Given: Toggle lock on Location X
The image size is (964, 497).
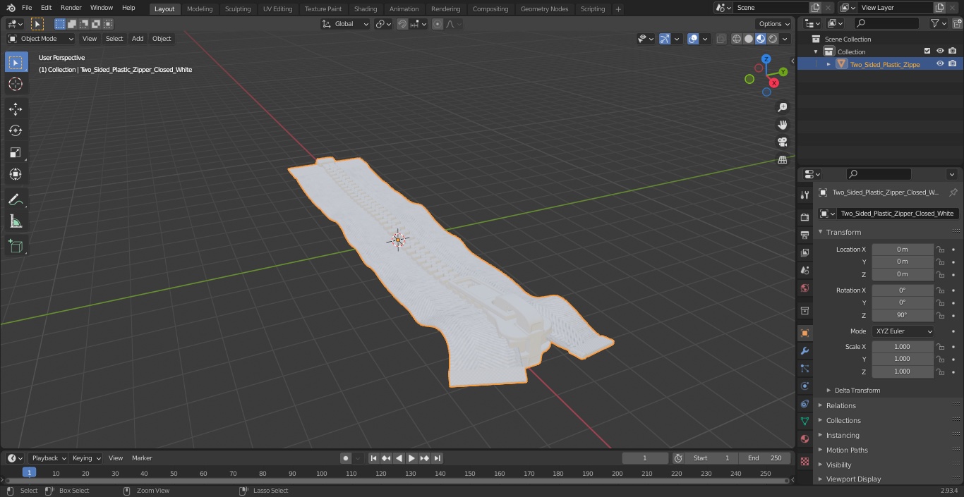Looking at the screenshot, I should pos(941,250).
